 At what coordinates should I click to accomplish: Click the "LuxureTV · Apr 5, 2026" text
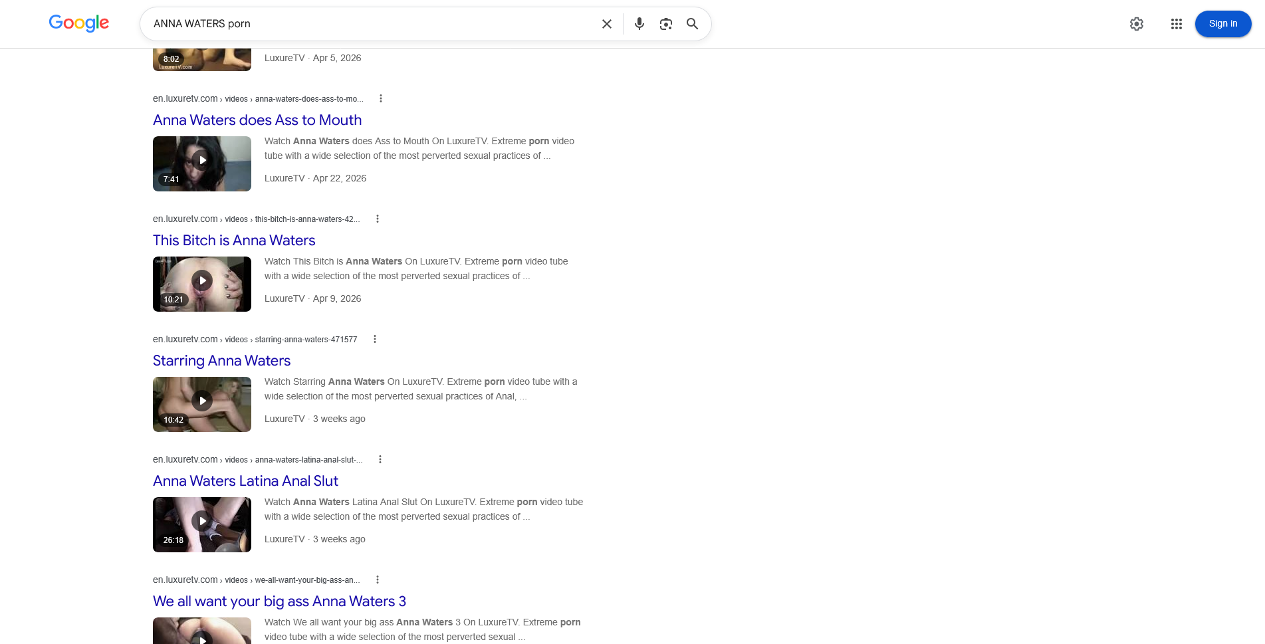point(313,58)
